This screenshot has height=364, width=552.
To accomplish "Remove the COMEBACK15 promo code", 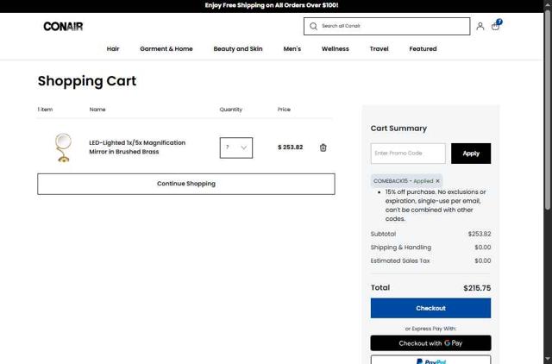I will 437,181.
